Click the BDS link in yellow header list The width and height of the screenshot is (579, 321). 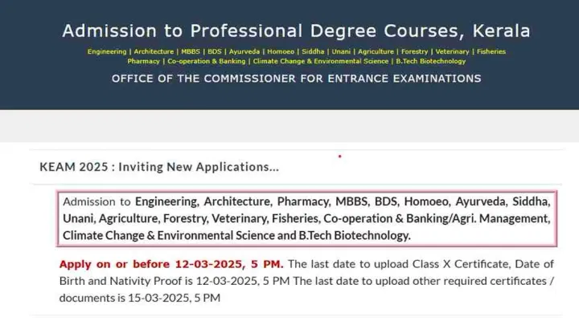coord(215,51)
